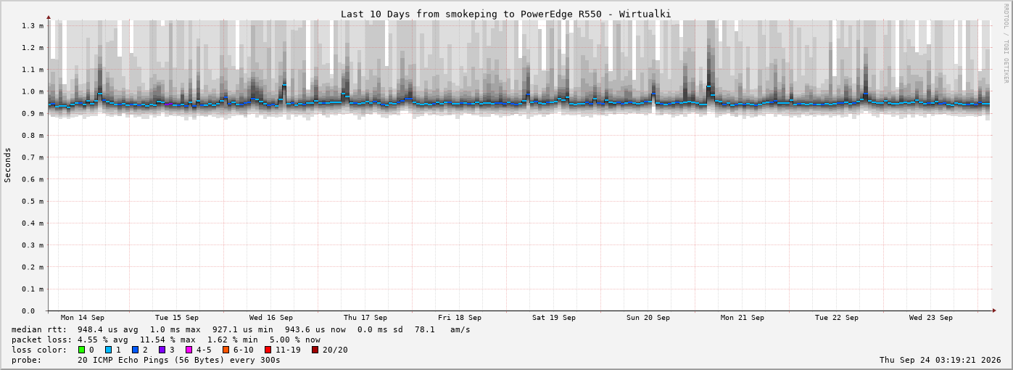Click the Thu Sep 24 timestamp text

[940, 360]
